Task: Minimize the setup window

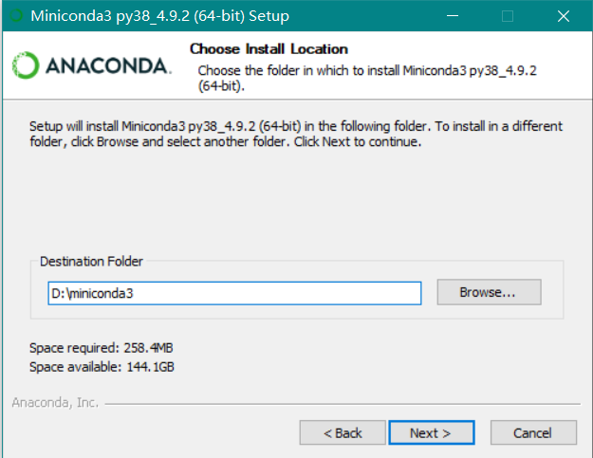Action: pos(453,16)
